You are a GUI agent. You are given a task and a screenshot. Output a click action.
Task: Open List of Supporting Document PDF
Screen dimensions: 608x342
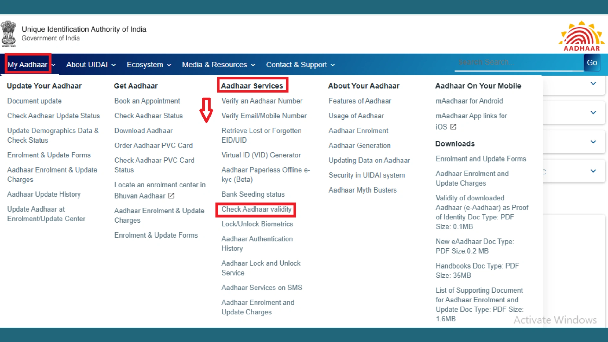[x=479, y=304]
